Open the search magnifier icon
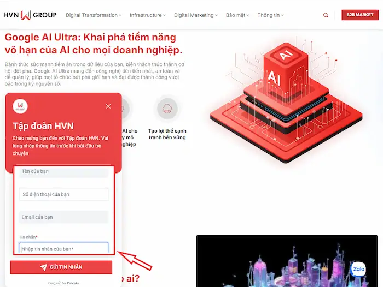 point(326,15)
